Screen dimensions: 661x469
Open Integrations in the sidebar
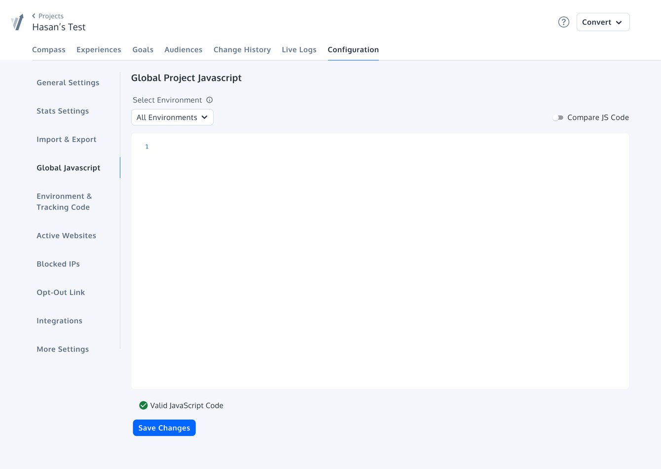(60, 321)
